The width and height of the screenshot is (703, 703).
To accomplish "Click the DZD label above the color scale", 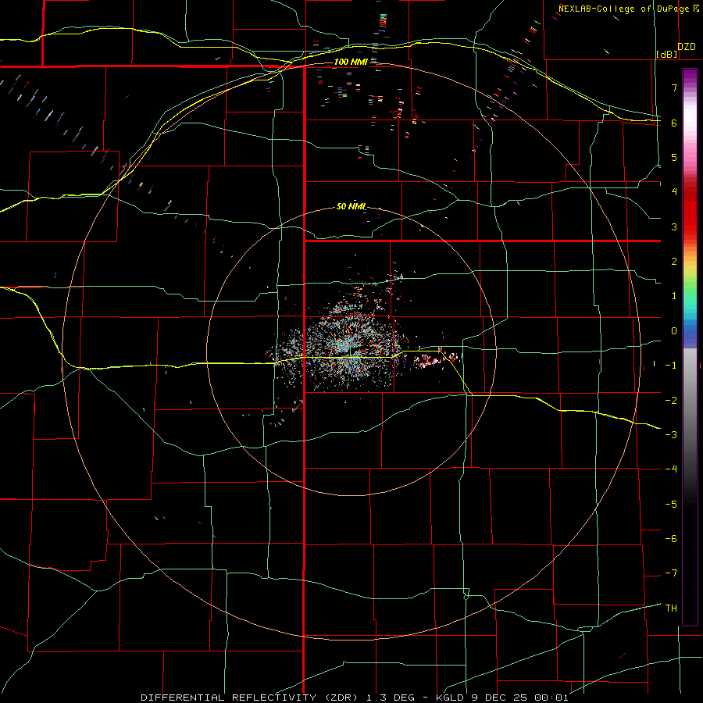I will (x=687, y=47).
